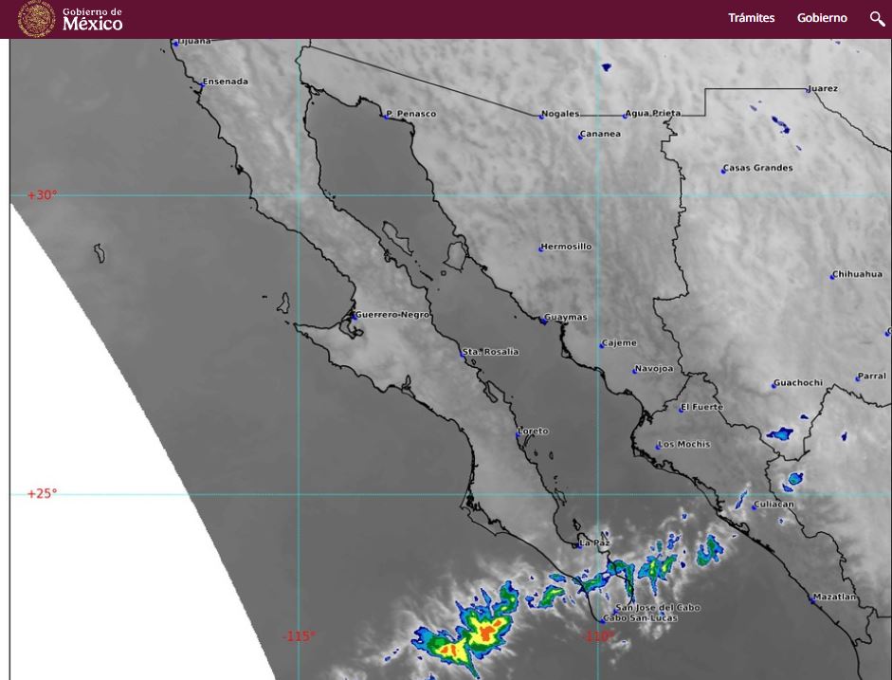Open the search magnifier icon
The height and width of the screenshot is (680, 892).
[877, 18]
